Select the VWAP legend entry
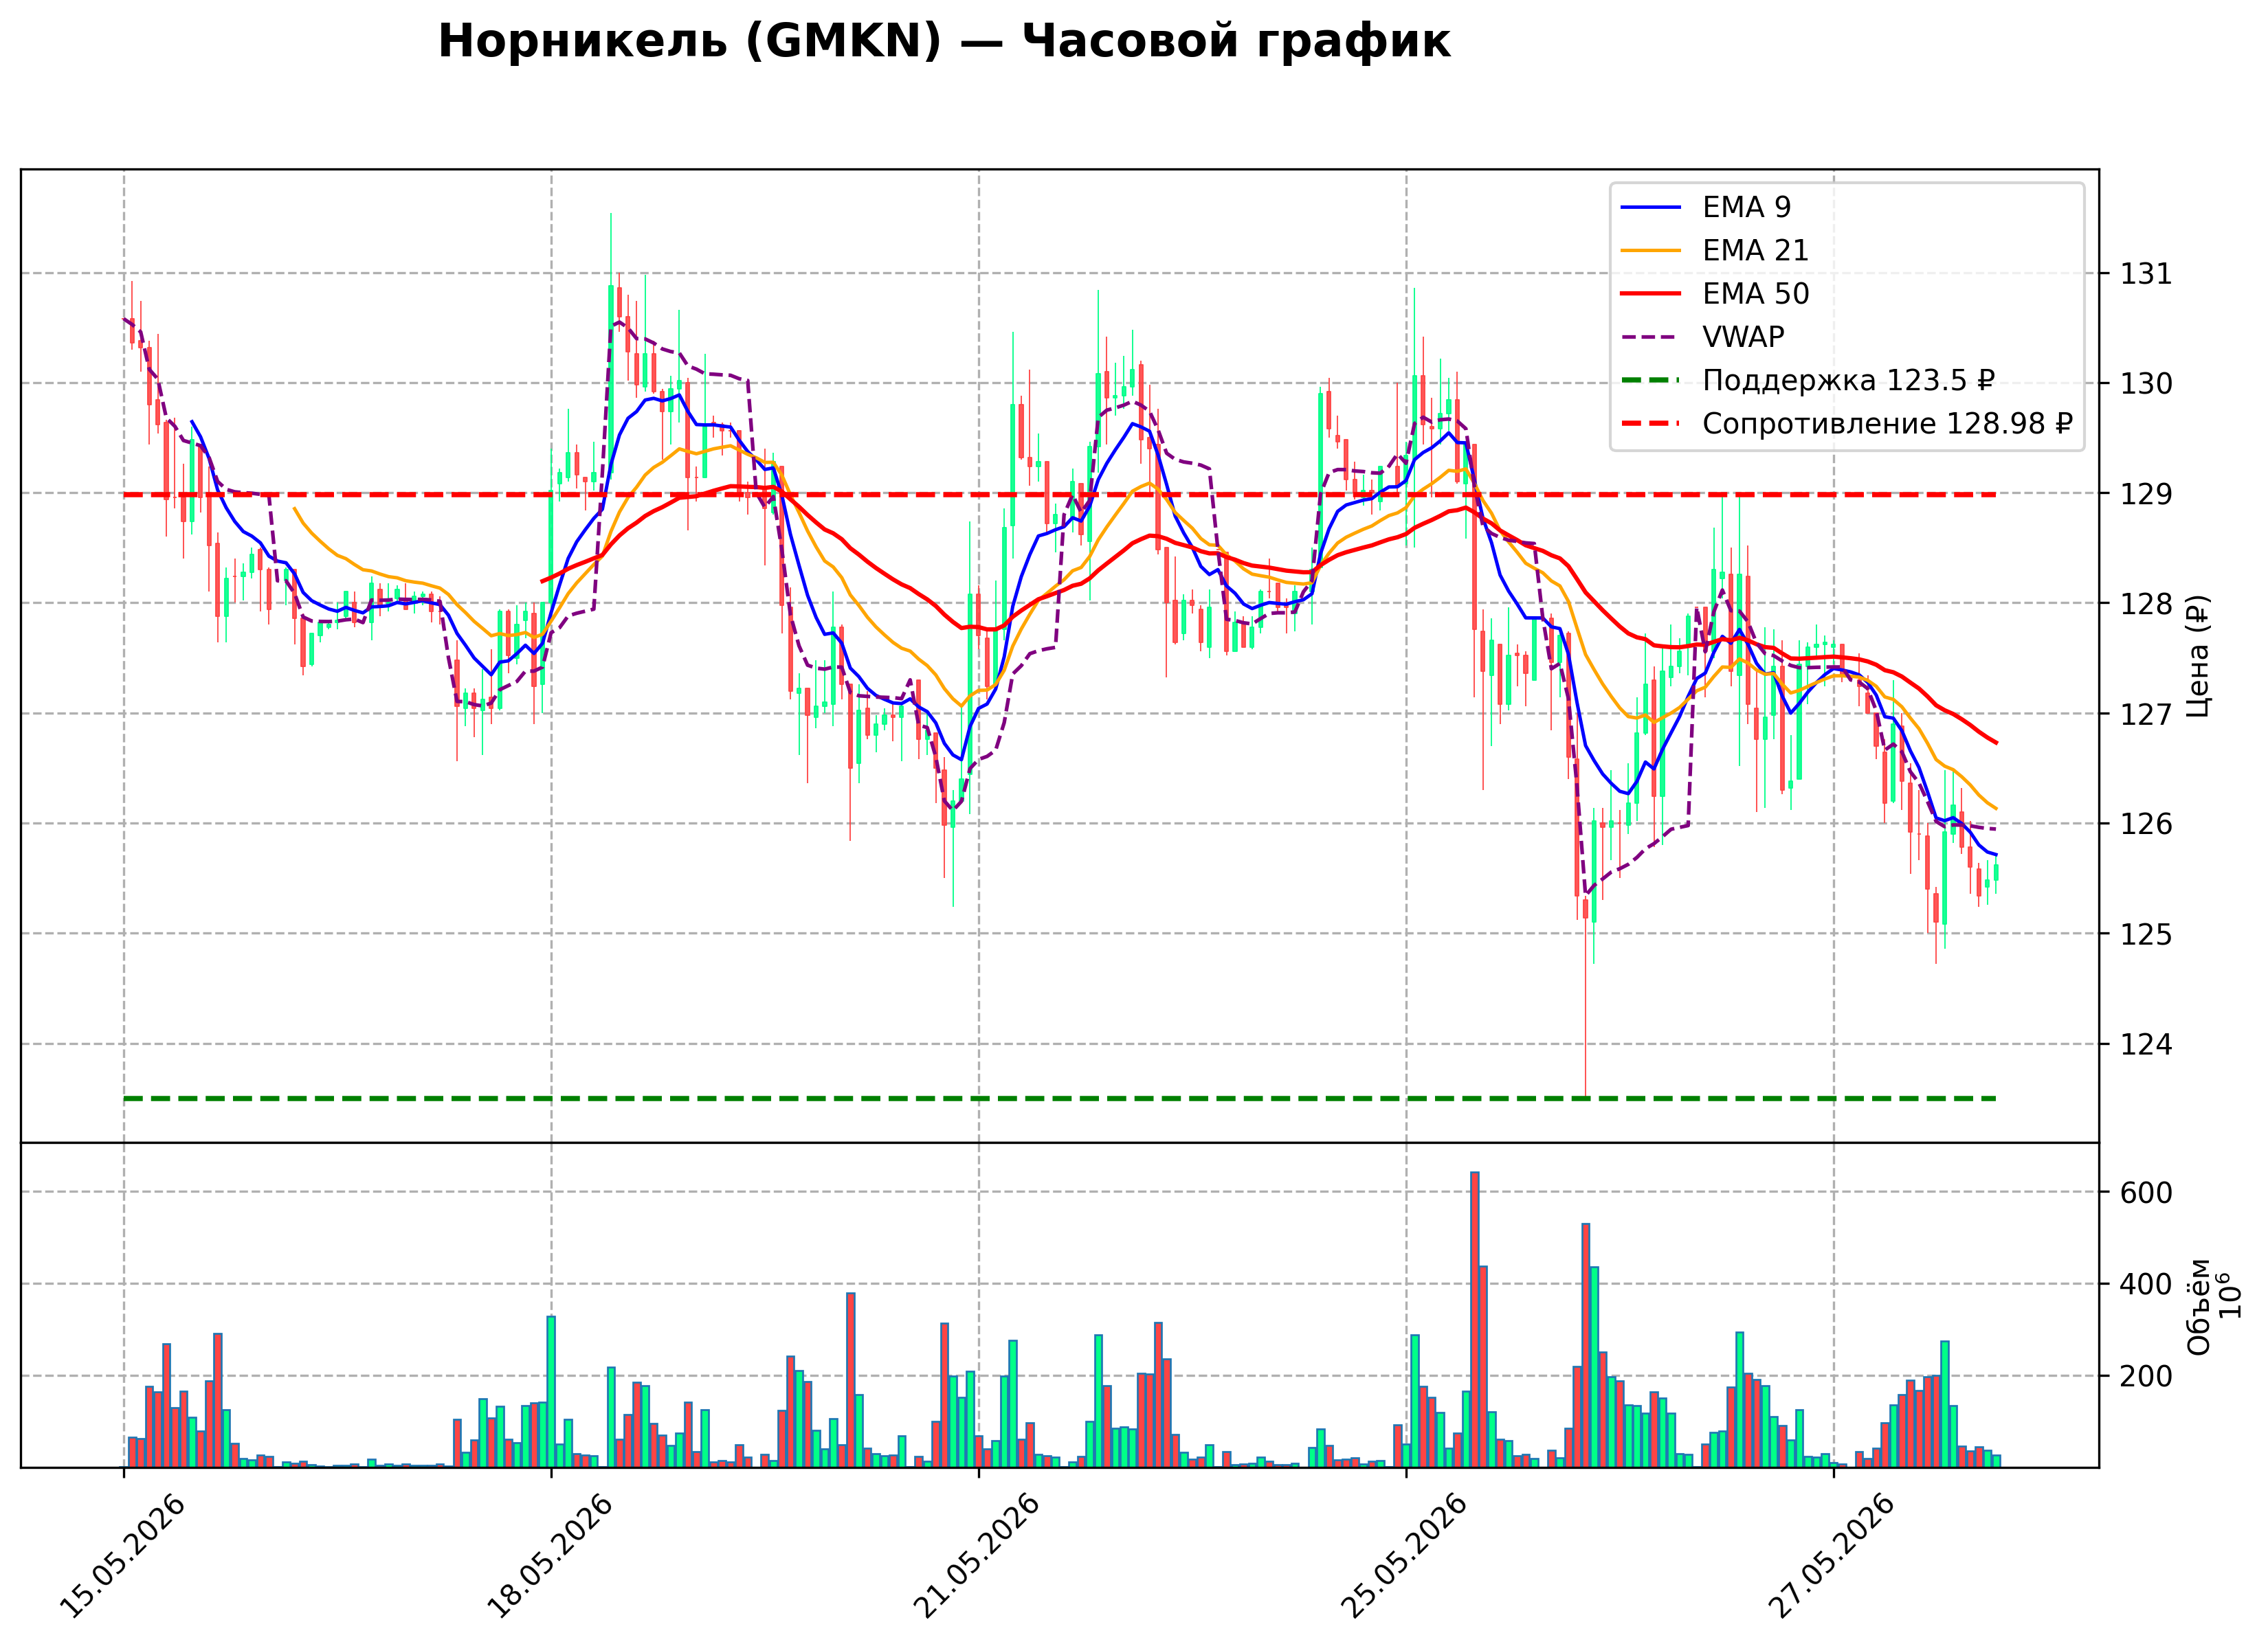 [1702, 337]
